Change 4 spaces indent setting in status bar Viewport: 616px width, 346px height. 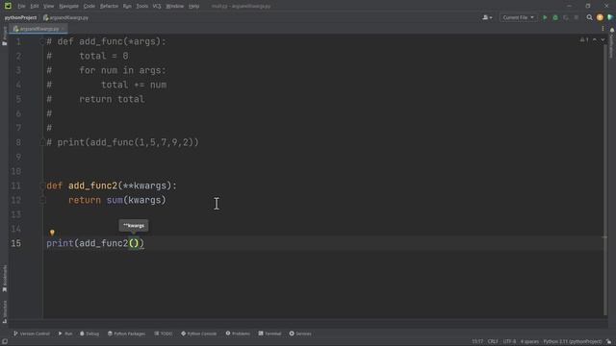click(x=529, y=342)
